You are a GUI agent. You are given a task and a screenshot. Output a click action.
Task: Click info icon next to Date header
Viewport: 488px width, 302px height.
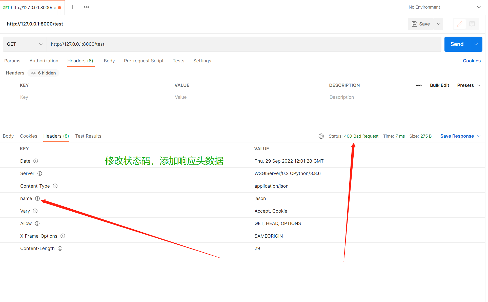[x=36, y=161]
